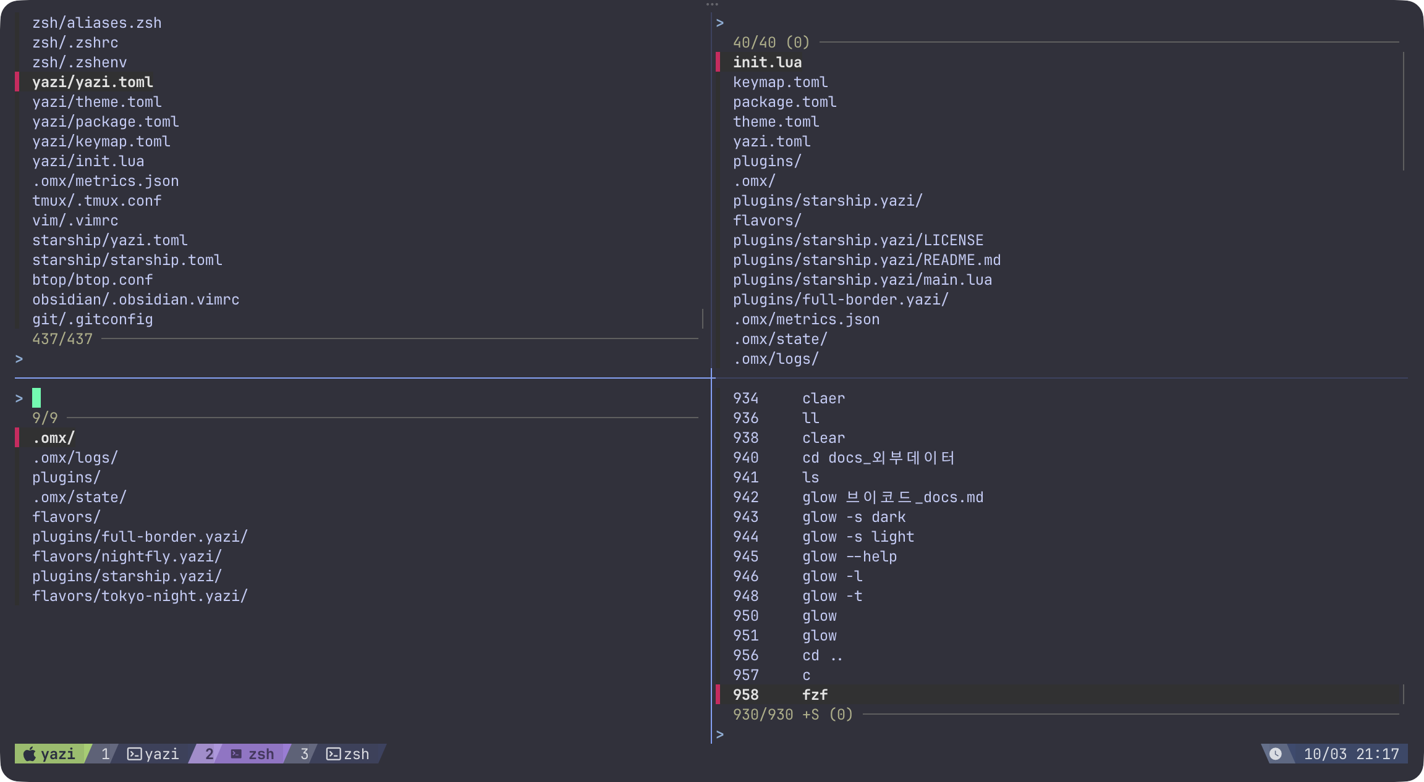
Task: Click the terminal icon of window 3 zsh
Action: tap(333, 754)
